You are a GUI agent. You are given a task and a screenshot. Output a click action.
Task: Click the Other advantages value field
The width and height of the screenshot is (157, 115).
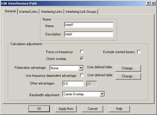pos(73,84)
